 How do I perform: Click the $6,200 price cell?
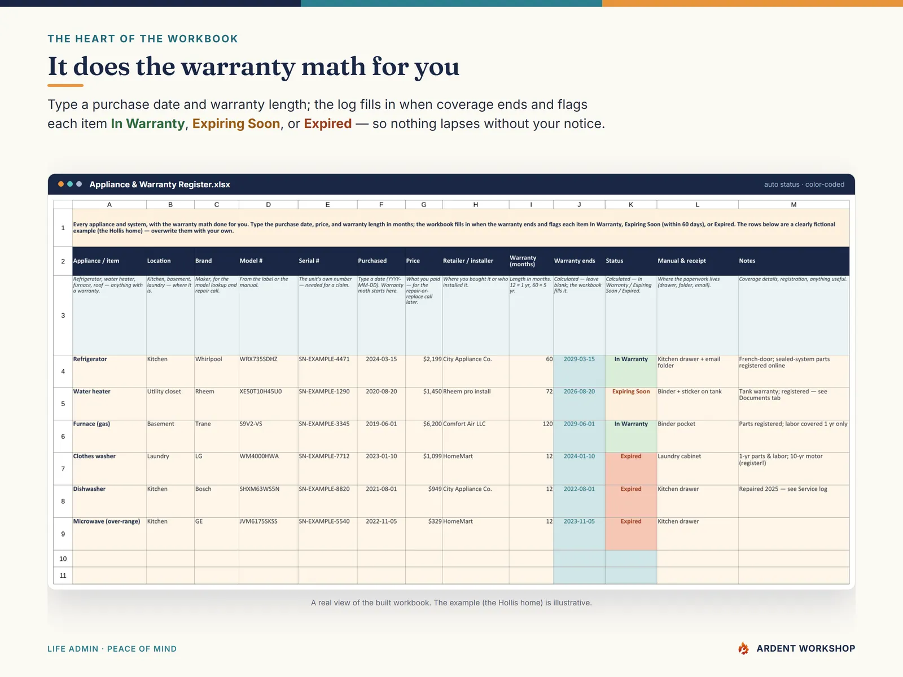424,436
